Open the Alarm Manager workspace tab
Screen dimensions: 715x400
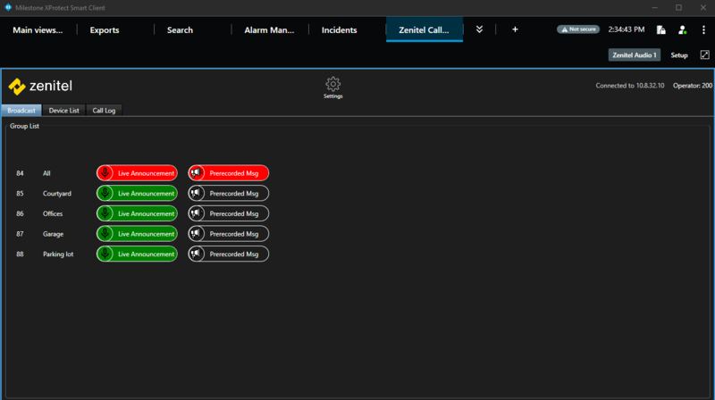coord(269,29)
